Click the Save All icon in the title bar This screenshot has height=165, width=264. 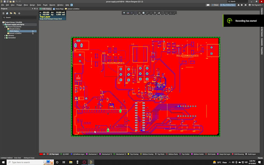(8, 2)
